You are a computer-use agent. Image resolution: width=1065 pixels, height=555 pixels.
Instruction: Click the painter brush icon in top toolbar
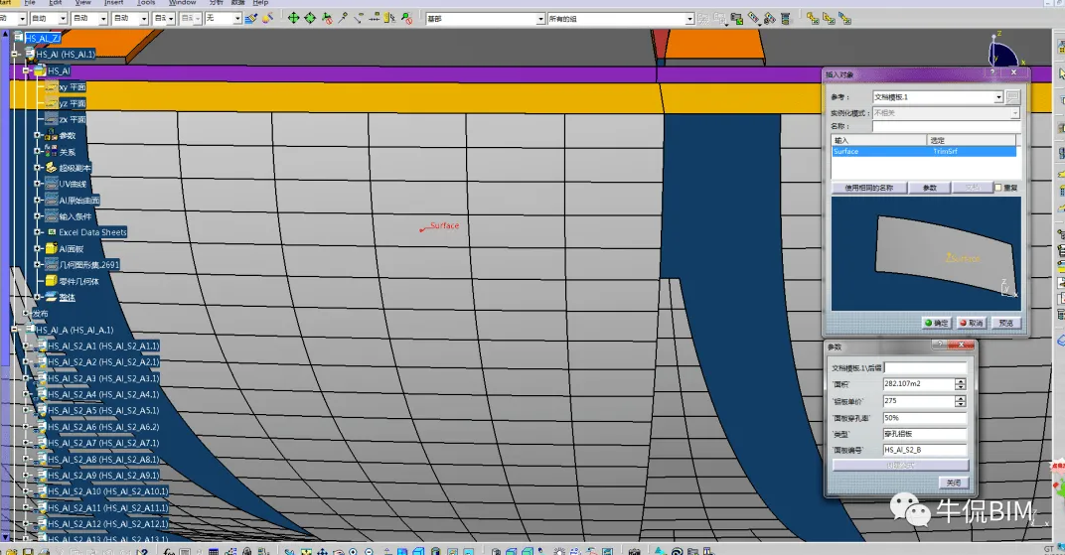click(x=251, y=18)
